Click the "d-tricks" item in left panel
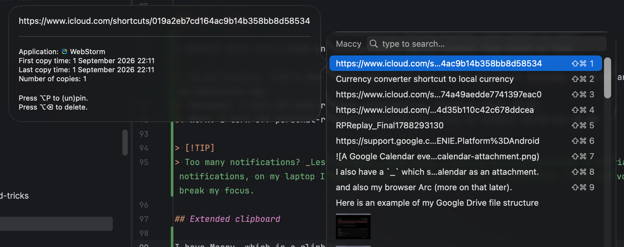Screen dimensions: 624x247 (15, 196)
